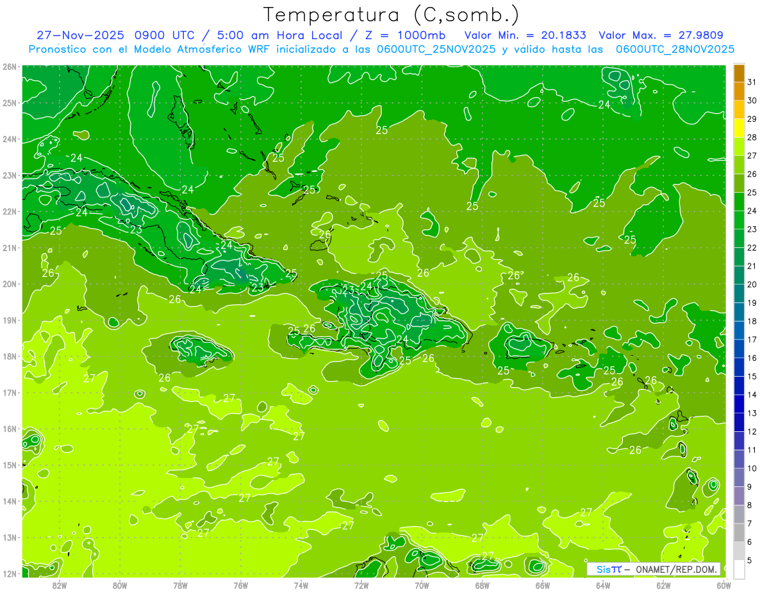
Task: Click the "5" label on the color scale
Action: [750, 560]
